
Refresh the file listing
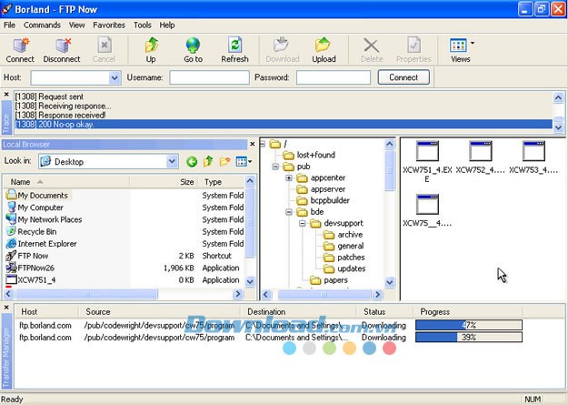tap(234, 48)
